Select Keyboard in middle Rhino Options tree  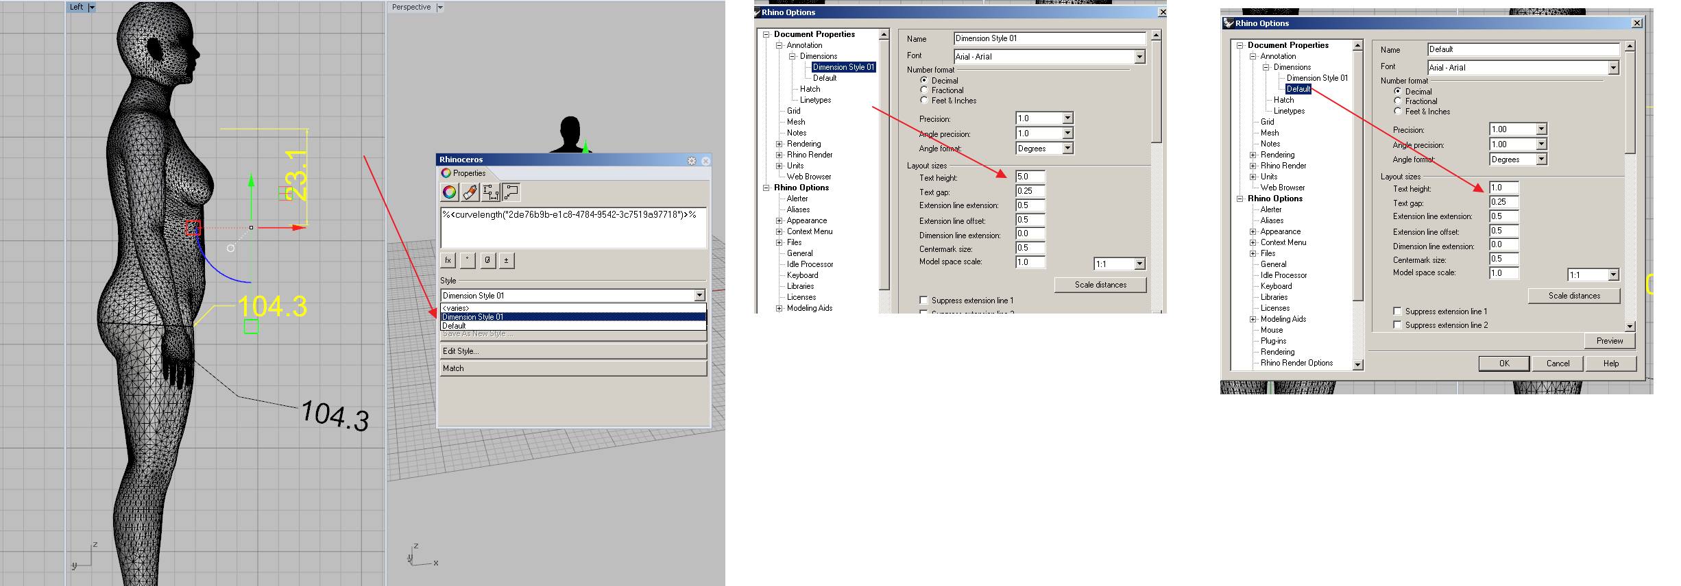[x=802, y=275]
